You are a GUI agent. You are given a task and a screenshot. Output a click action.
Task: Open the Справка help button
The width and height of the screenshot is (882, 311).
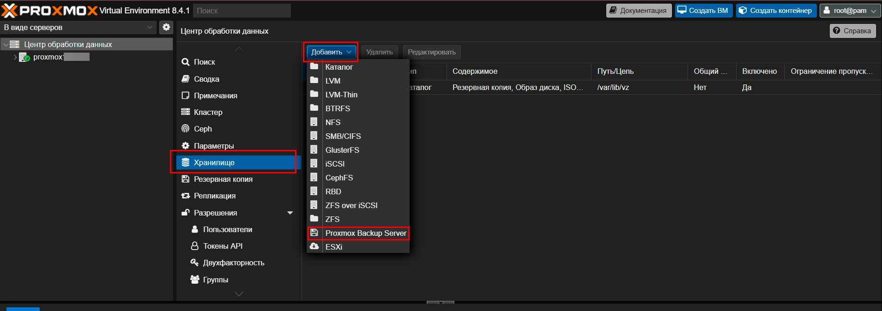coord(852,31)
